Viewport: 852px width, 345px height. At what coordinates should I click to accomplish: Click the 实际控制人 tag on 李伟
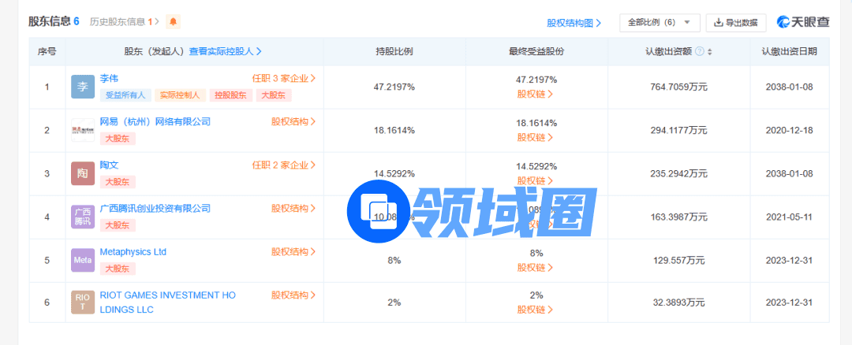click(180, 95)
